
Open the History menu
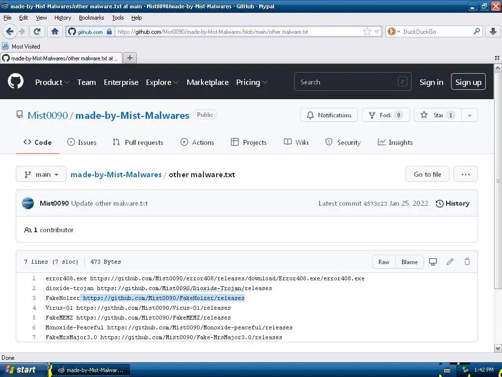point(62,18)
